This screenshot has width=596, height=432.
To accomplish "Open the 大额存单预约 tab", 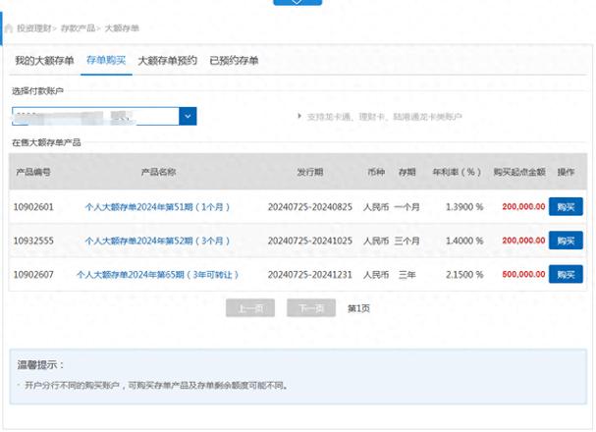I will [167, 61].
